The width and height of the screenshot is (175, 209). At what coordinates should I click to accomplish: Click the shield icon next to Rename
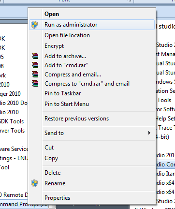tap(34, 183)
